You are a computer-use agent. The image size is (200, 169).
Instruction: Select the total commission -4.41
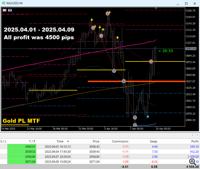(x=125, y=167)
